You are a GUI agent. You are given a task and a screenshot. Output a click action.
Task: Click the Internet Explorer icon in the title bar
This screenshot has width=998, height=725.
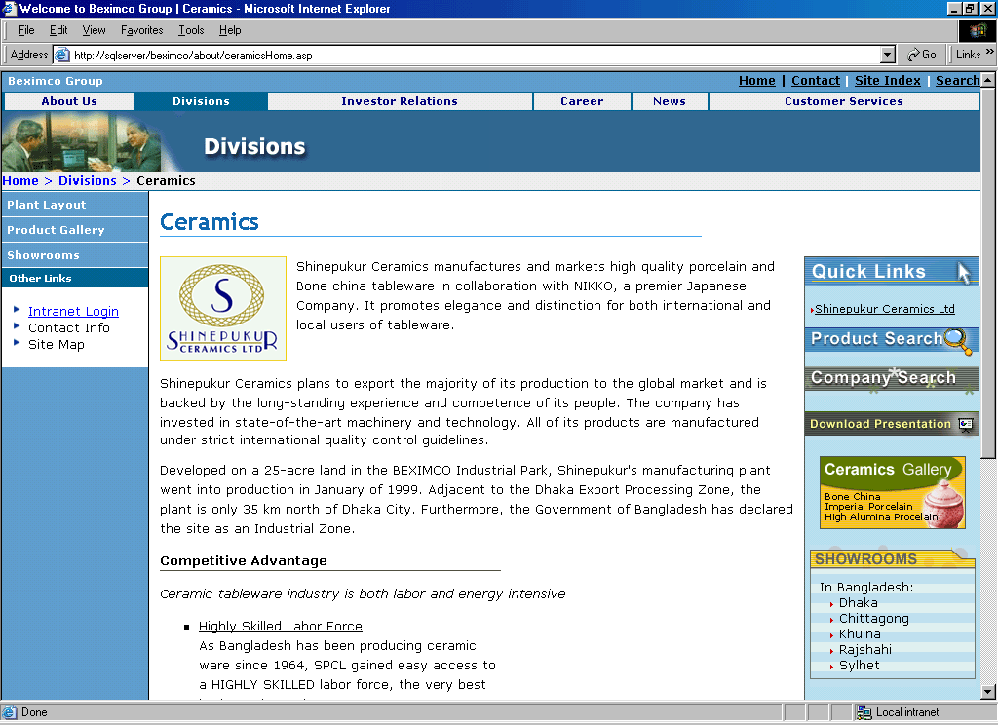(9, 9)
